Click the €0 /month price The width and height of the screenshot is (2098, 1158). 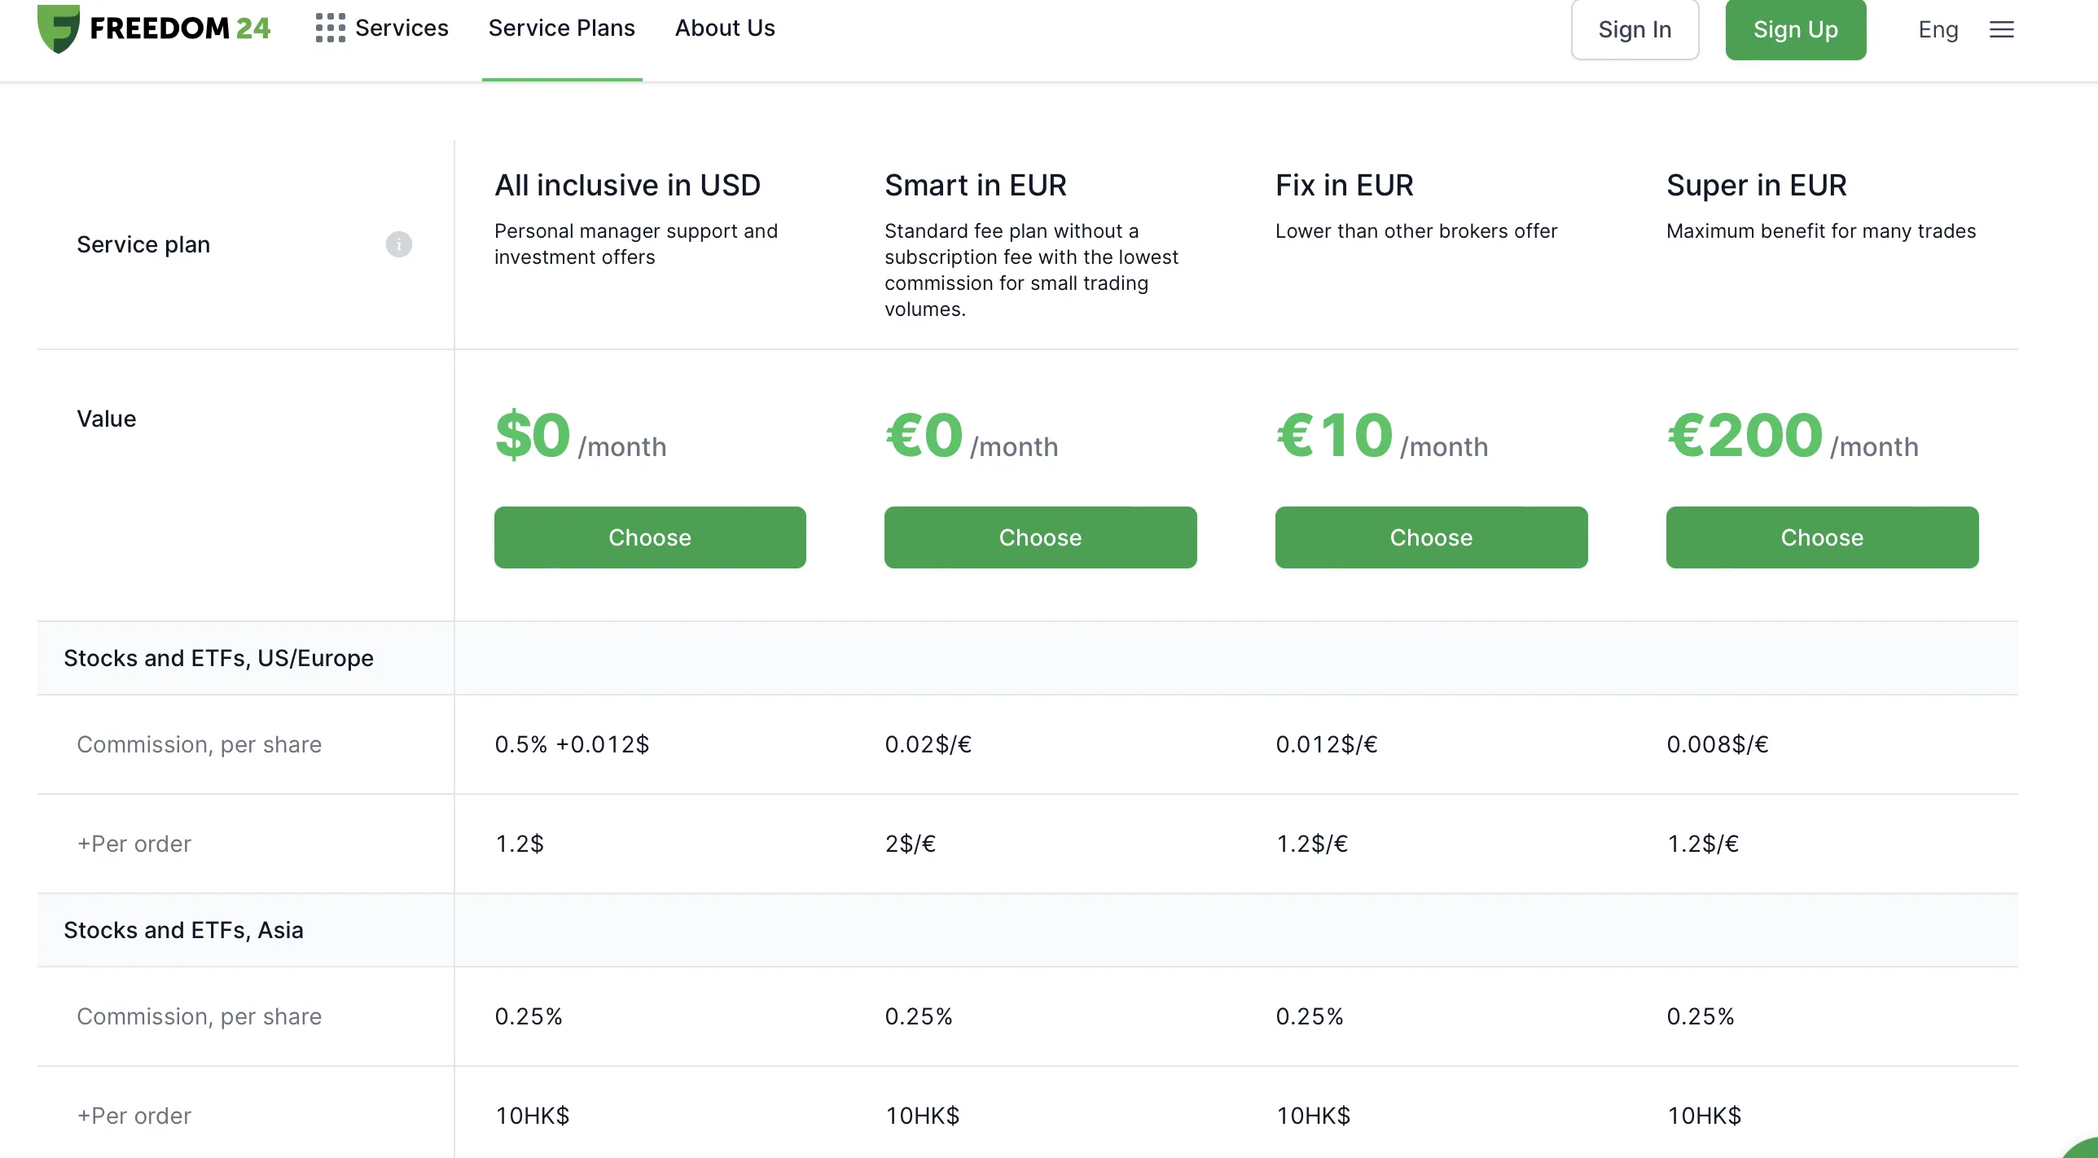(x=972, y=436)
